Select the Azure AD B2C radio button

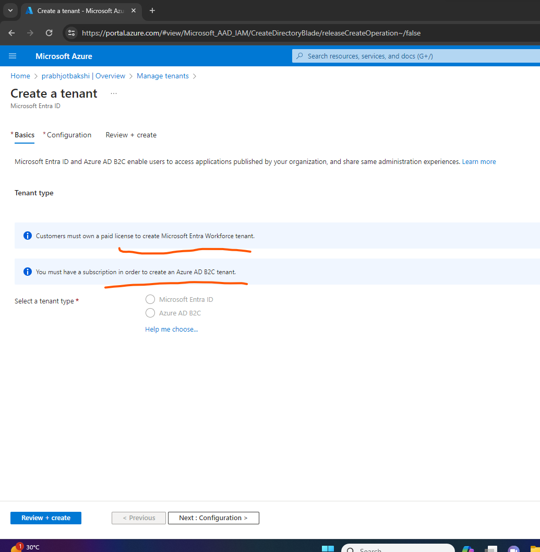[150, 313]
